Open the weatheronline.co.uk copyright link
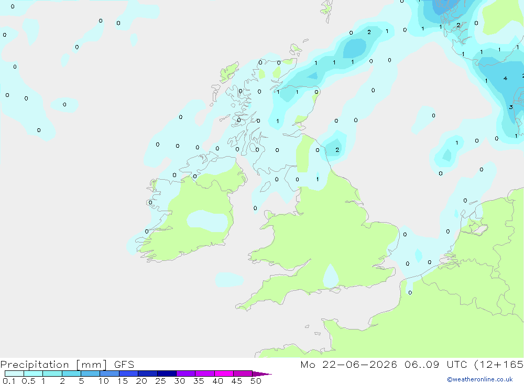This screenshot has height=384, width=524. [x=480, y=379]
